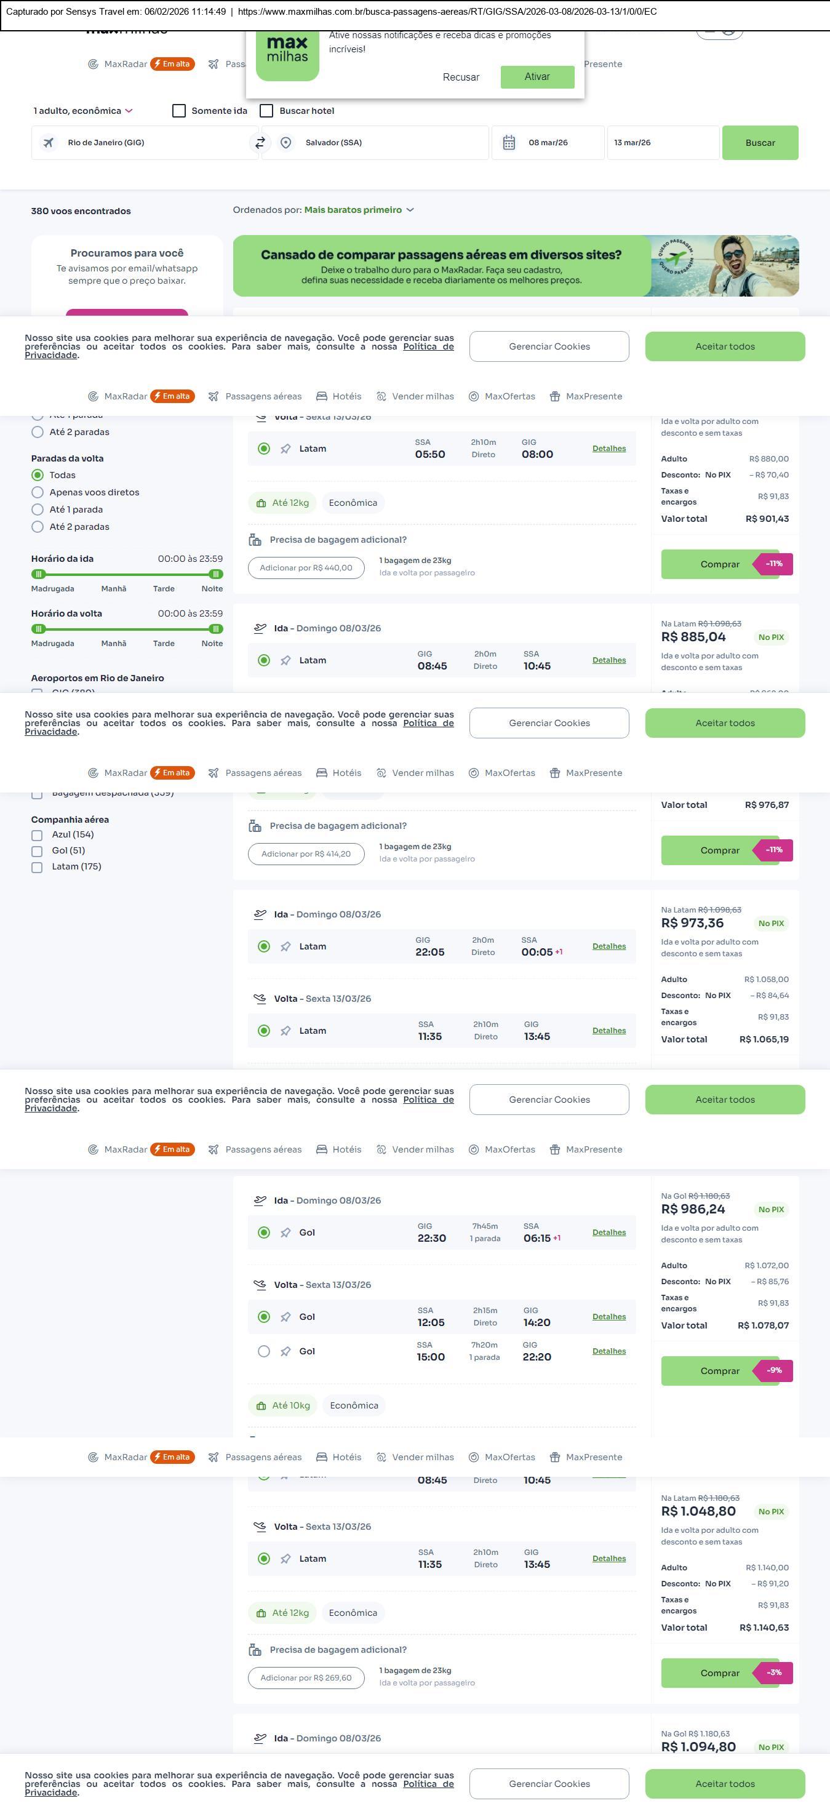Open the Mais baratos primeiro sort dropdown
The width and height of the screenshot is (830, 1814).
pos(359,210)
